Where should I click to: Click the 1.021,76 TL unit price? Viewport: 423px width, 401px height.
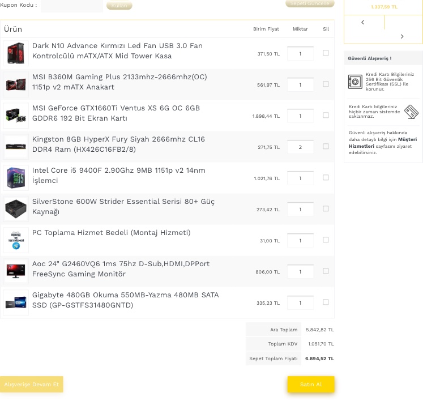267,178
